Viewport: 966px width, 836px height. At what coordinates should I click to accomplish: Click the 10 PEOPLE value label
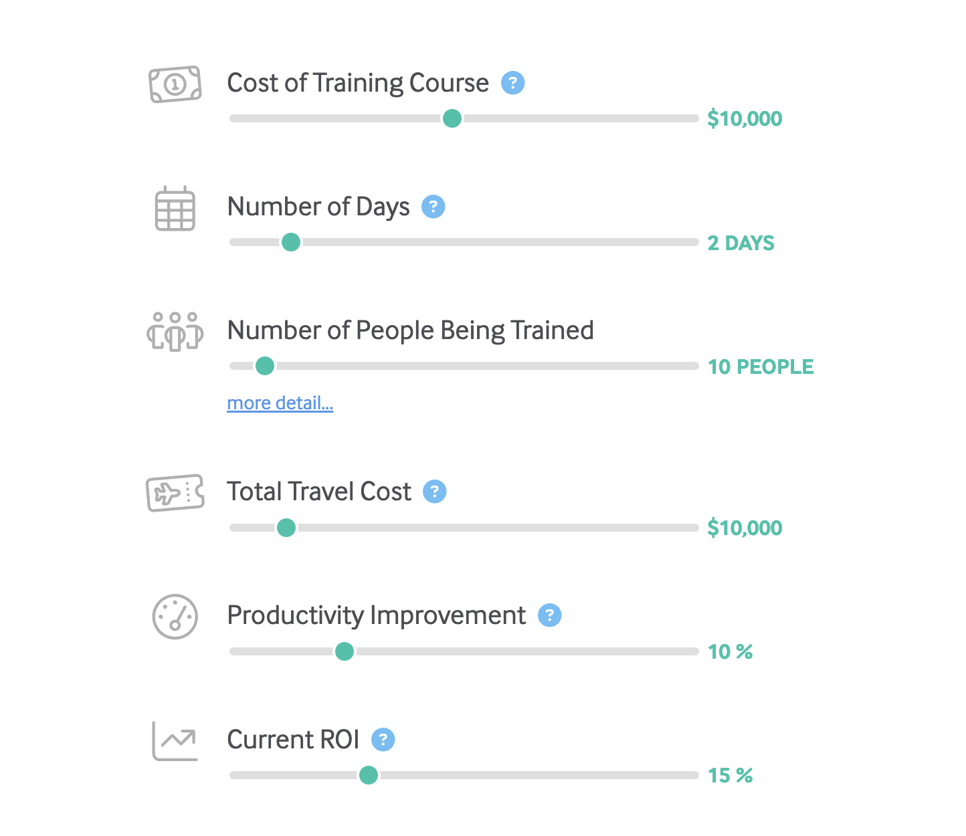[x=761, y=367]
